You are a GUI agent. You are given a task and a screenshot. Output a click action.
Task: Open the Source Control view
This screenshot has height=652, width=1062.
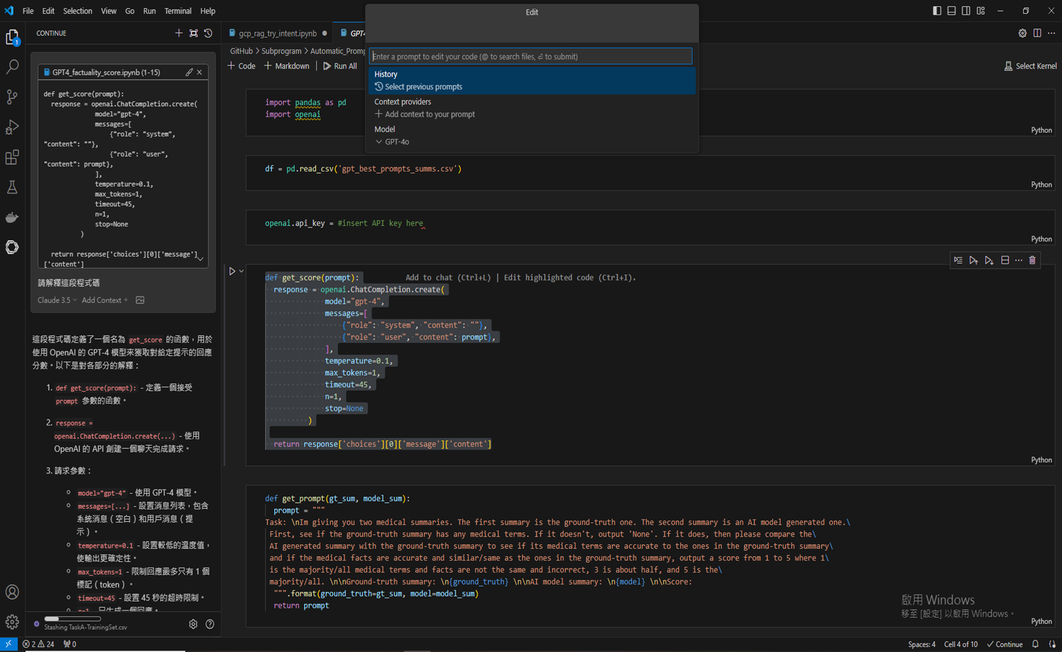pos(12,97)
